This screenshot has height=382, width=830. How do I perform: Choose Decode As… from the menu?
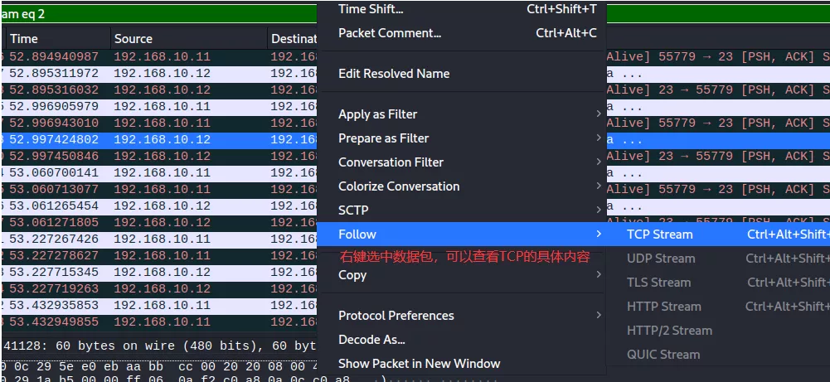point(371,340)
